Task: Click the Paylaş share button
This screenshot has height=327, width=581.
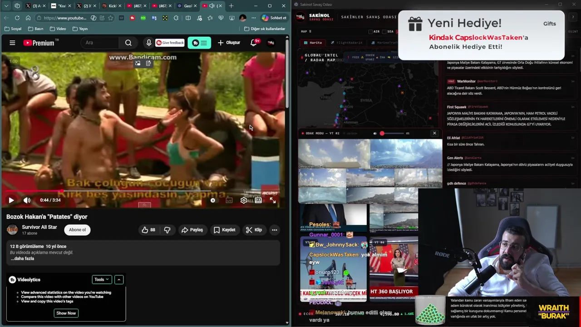Action: click(192, 230)
